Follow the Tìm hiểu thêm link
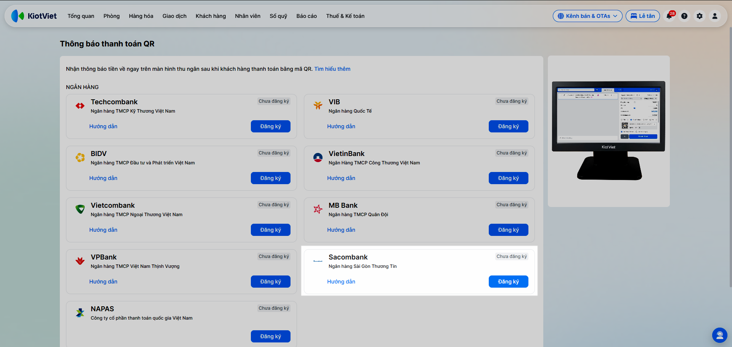 pyautogui.click(x=332, y=69)
